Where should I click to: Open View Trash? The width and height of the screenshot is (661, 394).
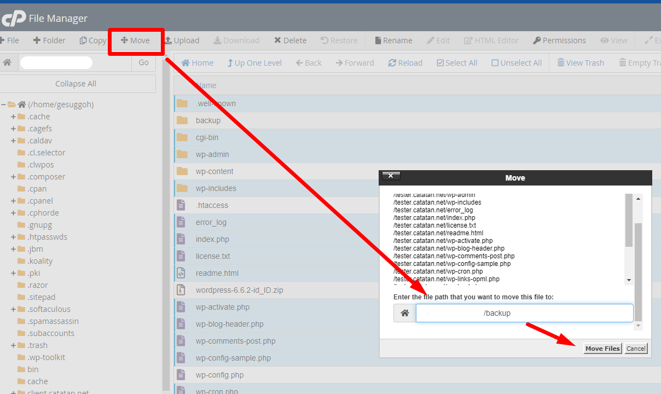pos(561,63)
